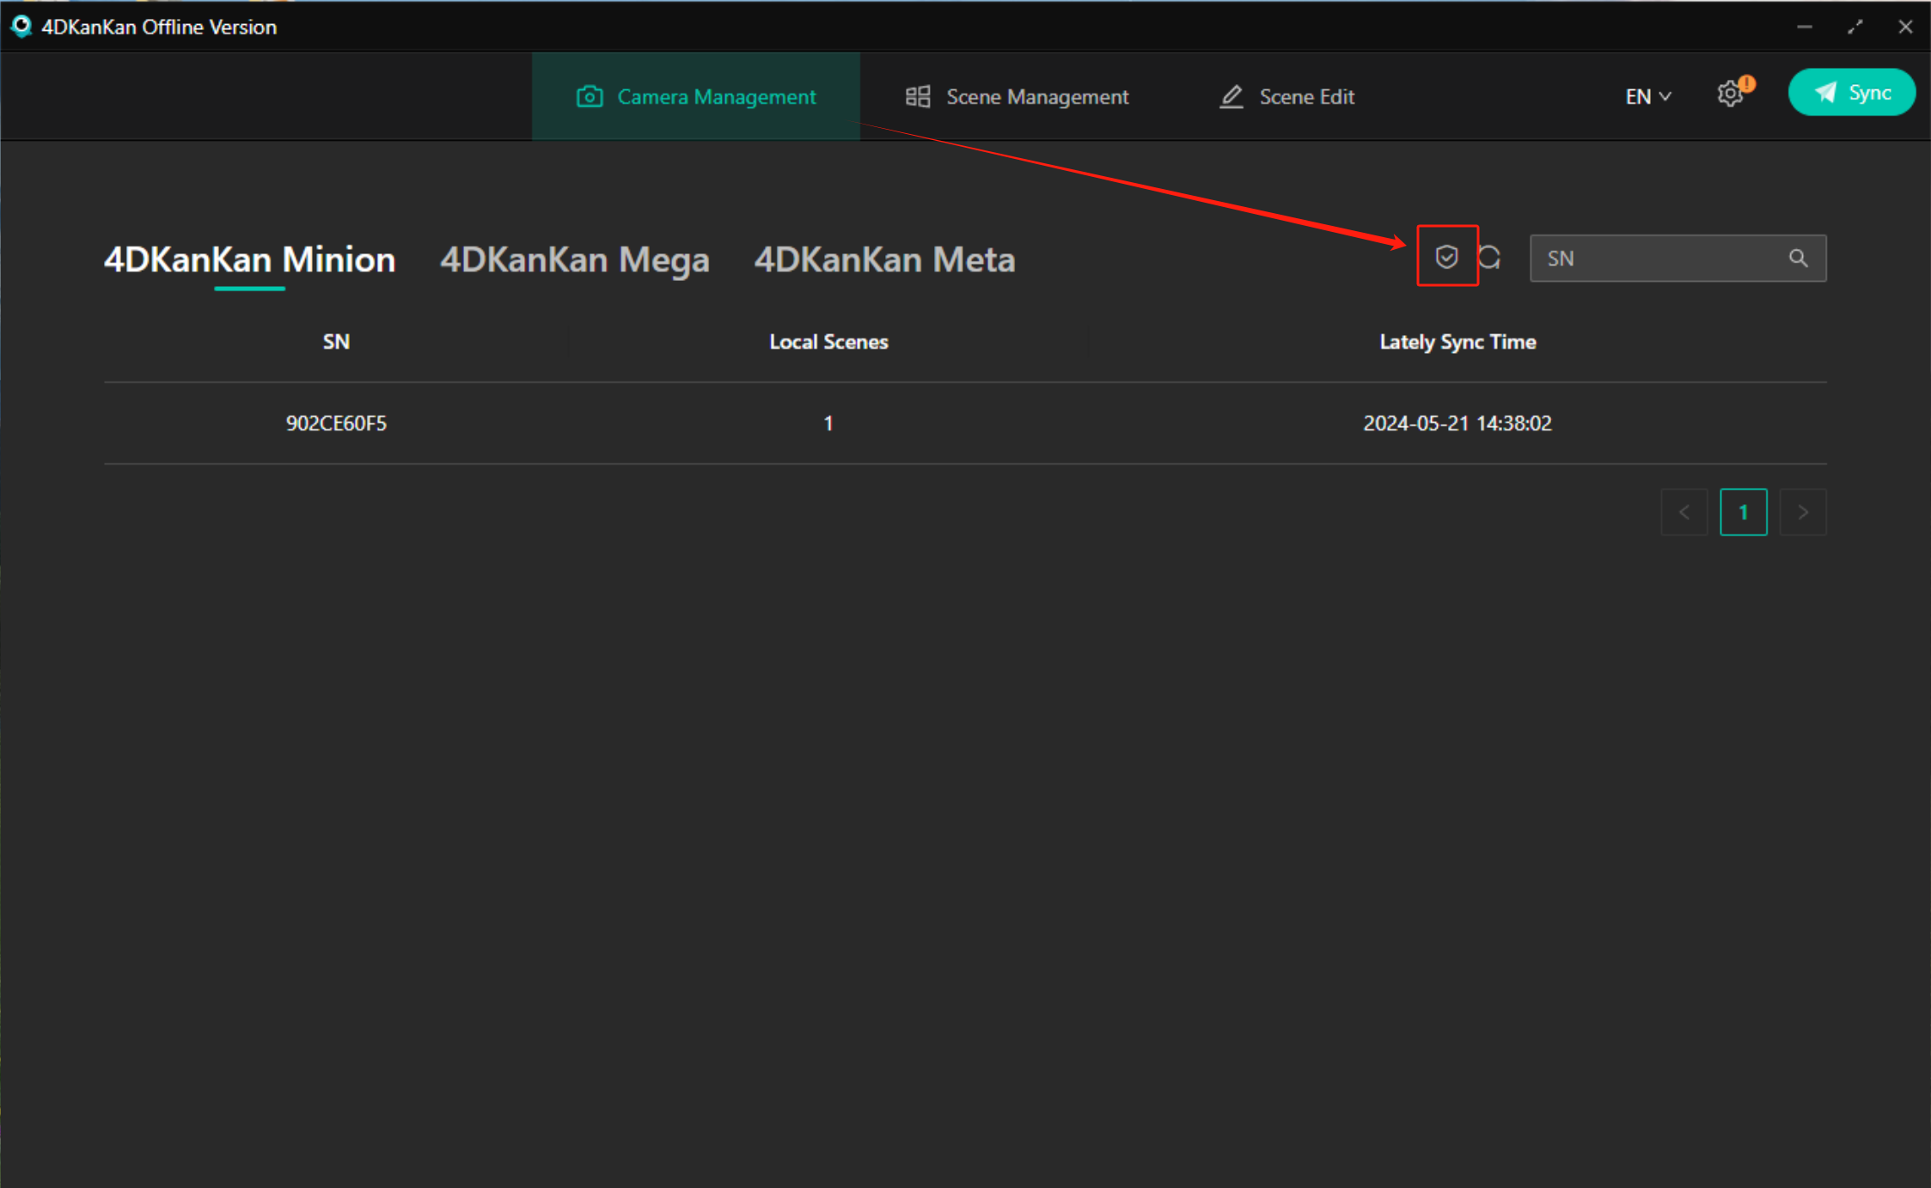
Task: Select the 4DKanKan Meta tab
Action: tap(884, 259)
